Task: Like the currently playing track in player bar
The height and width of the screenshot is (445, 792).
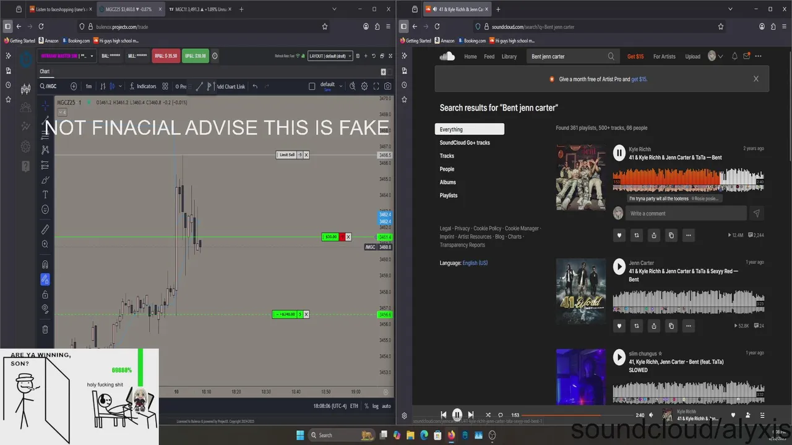Action: (x=734, y=415)
